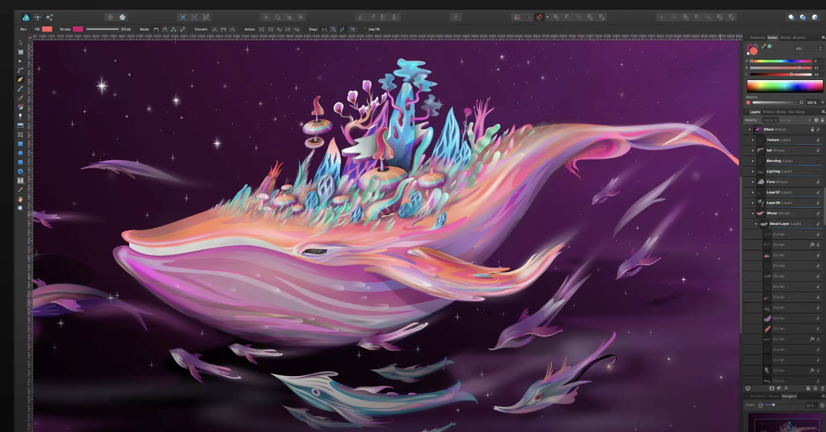This screenshot has height=432, width=826.
Task: Switch to the Effects tab
Action: 768,112
